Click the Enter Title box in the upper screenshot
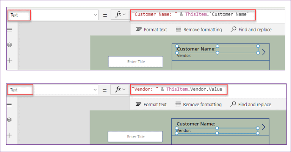 point(136,62)
